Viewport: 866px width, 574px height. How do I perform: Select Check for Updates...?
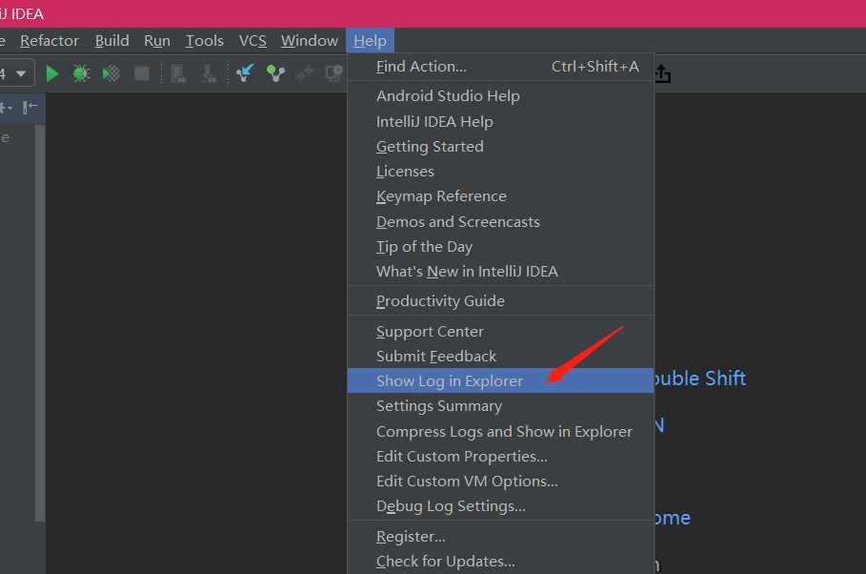[500, 562]
